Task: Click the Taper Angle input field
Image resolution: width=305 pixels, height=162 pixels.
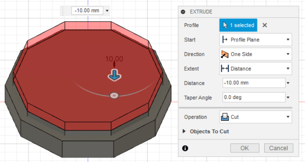Action: click(x=254, y=97)
